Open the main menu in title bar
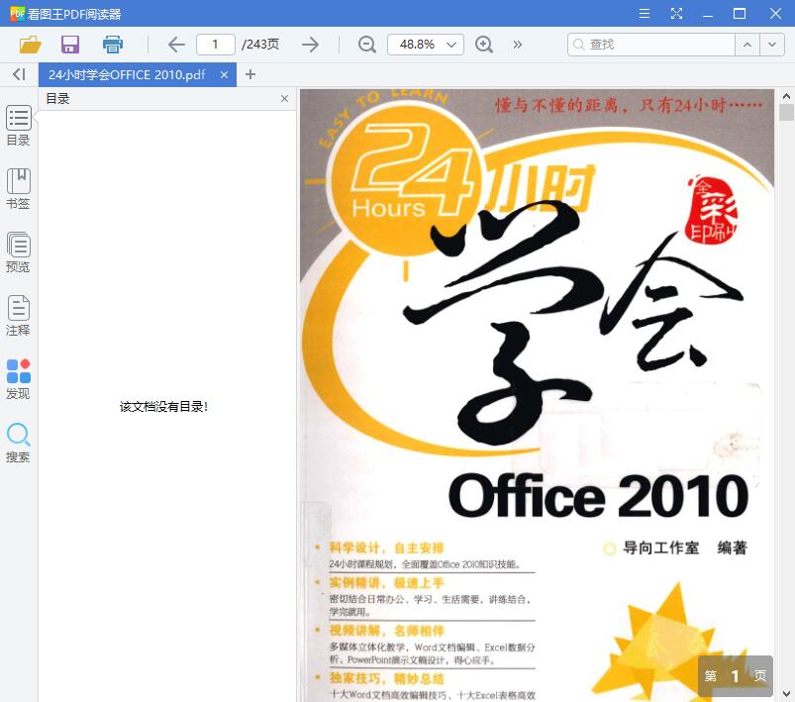 (x=645, y=14)
